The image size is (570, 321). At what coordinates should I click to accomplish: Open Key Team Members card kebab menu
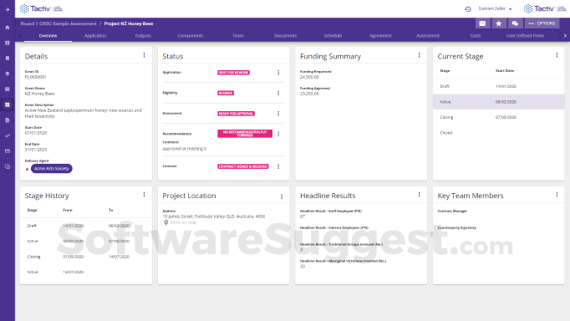click(557, 195)
